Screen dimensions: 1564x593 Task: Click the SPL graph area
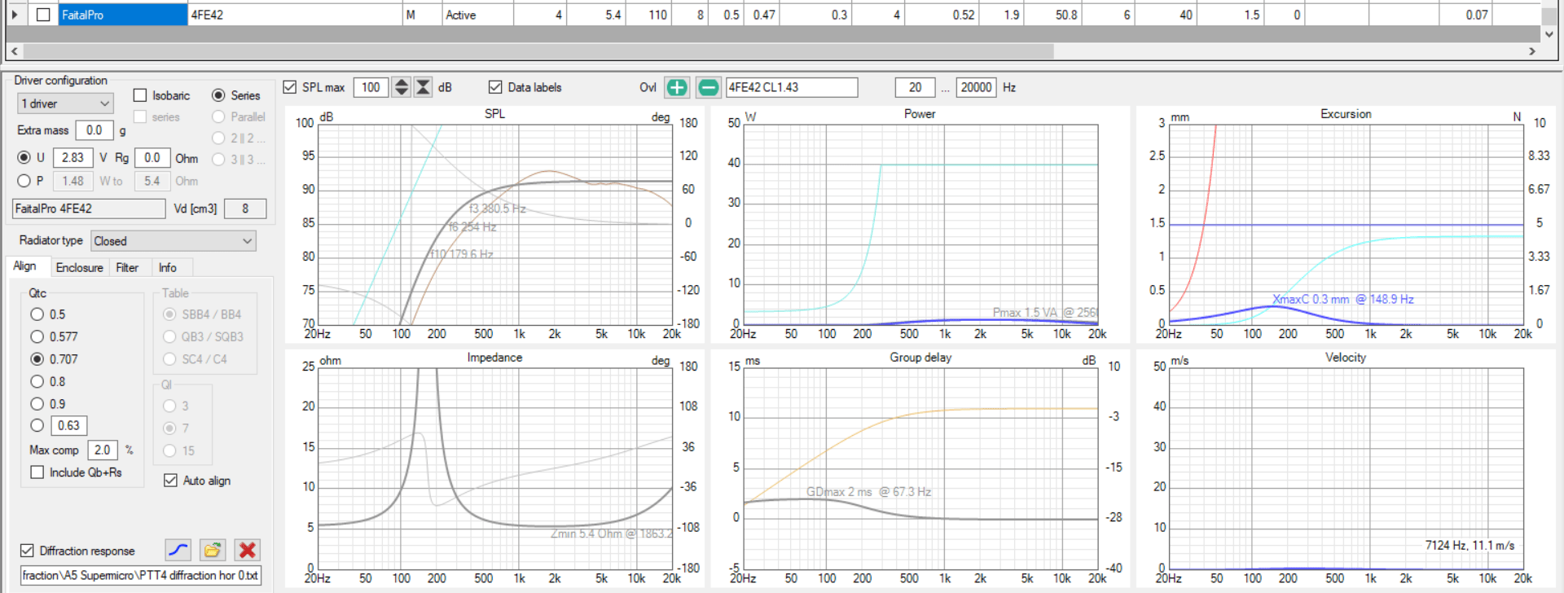[494, 224]
